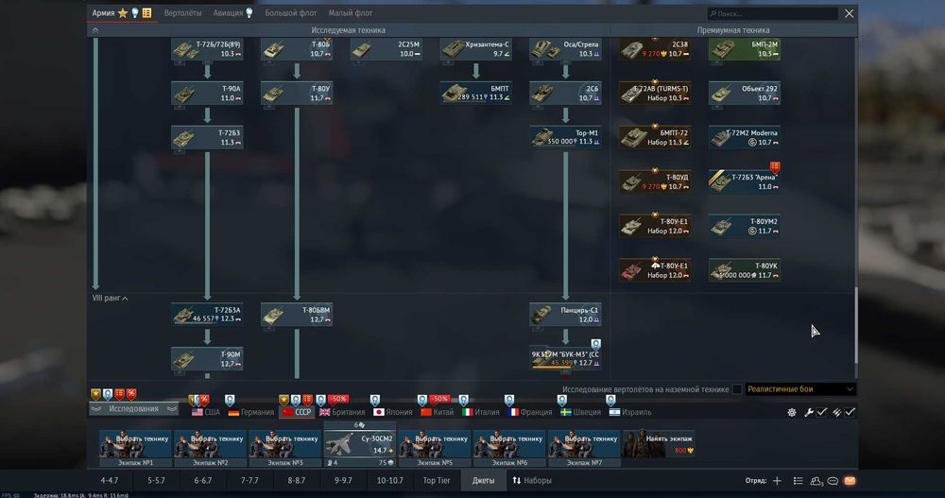This screenshot has height=498, width=945.
Task: Click the plus icon next to Отряд
Action: (x=777, y=480)
